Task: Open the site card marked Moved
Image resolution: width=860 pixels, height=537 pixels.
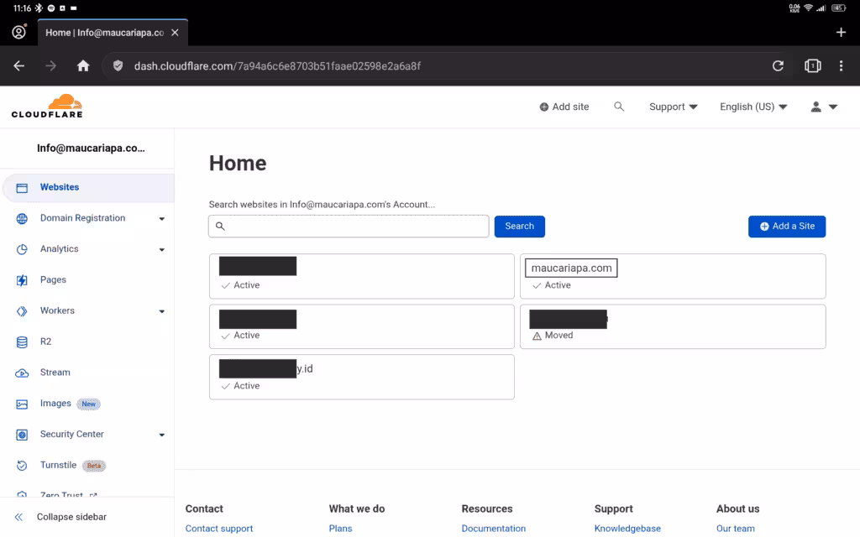Action: click(673, 326)
